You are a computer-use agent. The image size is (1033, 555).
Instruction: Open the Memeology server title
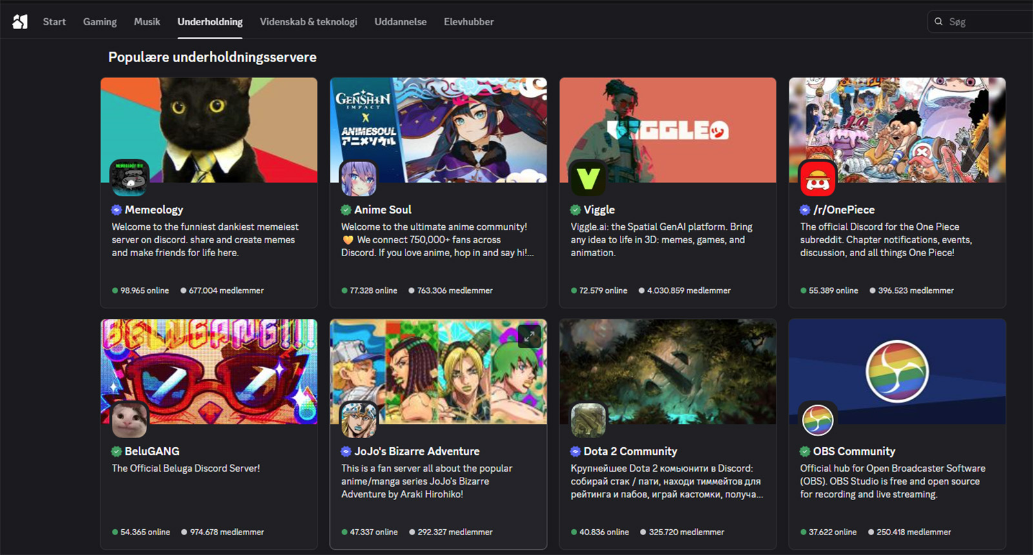[x=154, y=210]
